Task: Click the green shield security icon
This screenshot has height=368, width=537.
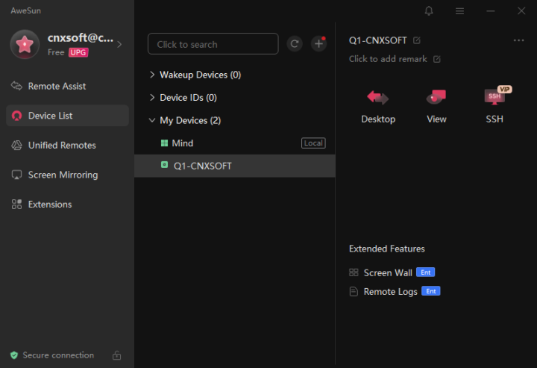Action: click(14, 355)
